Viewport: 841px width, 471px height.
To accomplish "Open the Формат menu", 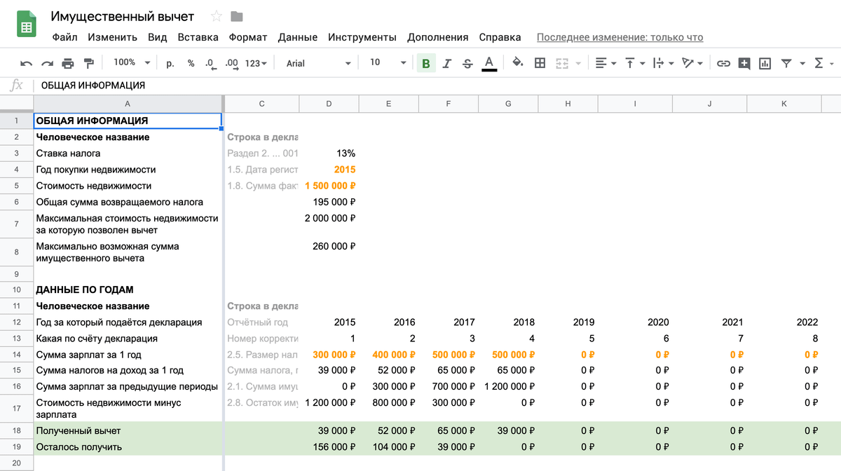I will point(248,37).
